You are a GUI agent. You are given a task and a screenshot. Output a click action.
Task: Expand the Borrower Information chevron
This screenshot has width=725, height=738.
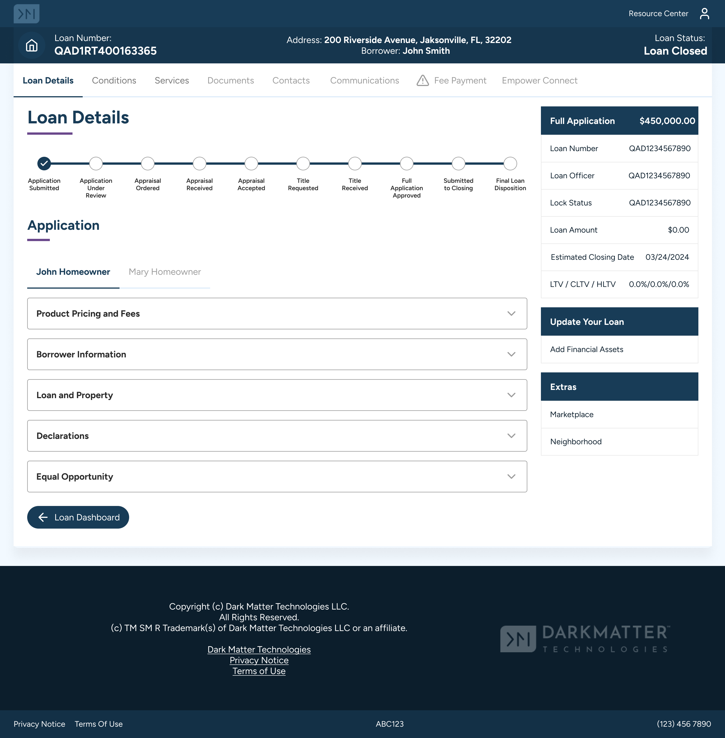511,354
